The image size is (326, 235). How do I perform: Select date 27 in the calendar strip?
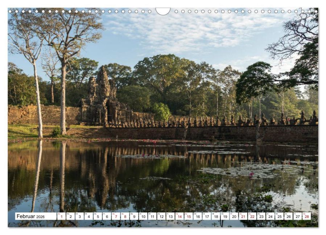point(298,216)
